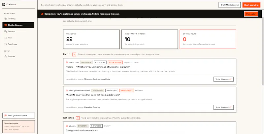Click the Start your workspace chat icon
The height and width of the screenshot is (134, 264).
(6, 116)
